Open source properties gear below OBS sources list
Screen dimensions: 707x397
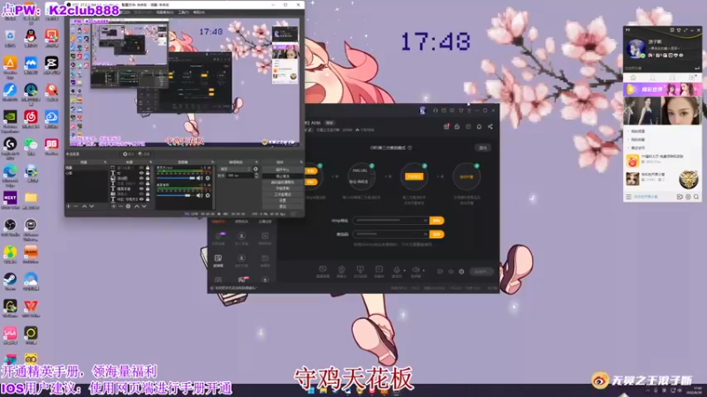[x=128, y=206]
